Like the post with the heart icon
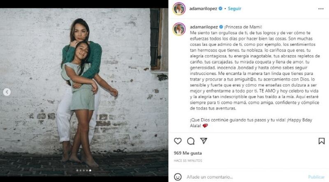The width and height of the screenshot is (329, 182). pos(178,141)
